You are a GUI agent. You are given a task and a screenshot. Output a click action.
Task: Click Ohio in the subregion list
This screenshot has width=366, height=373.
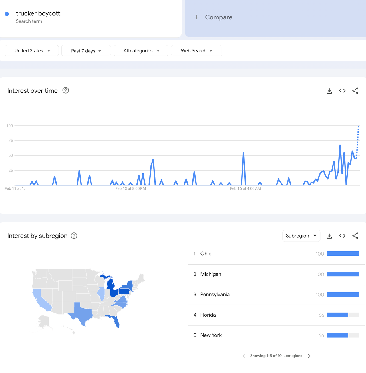[x=206, y=254]
